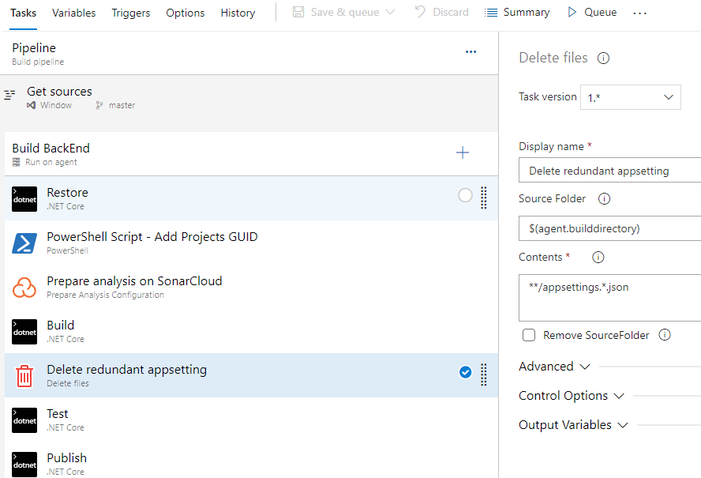Switch to the Variables tab
The height and width of the screenshot is (478, 701).
(x=74, y=13)
